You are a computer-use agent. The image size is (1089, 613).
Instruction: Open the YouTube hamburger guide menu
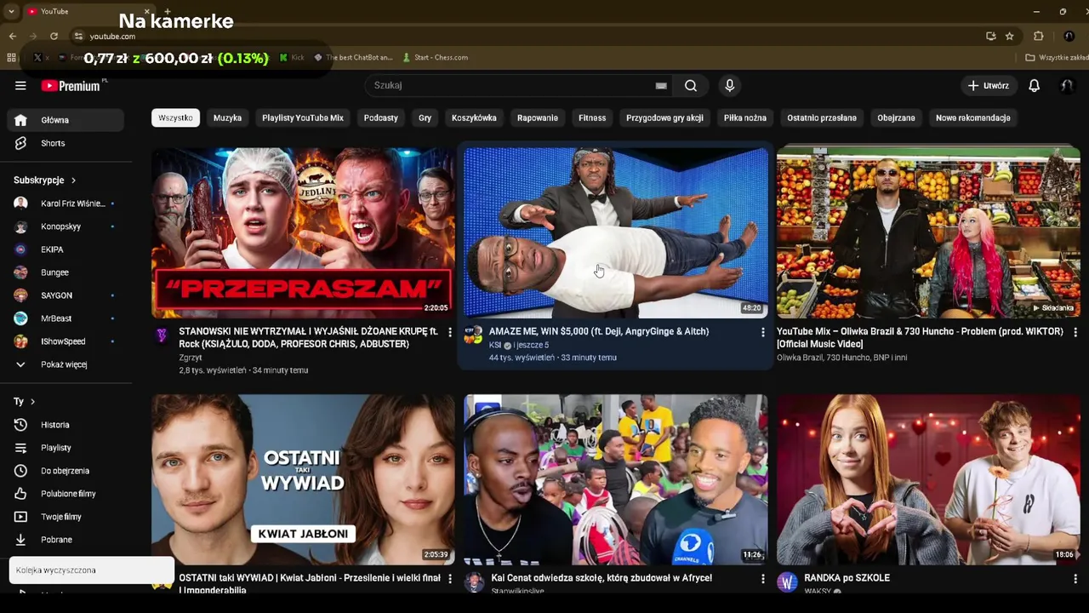point(20,85)
